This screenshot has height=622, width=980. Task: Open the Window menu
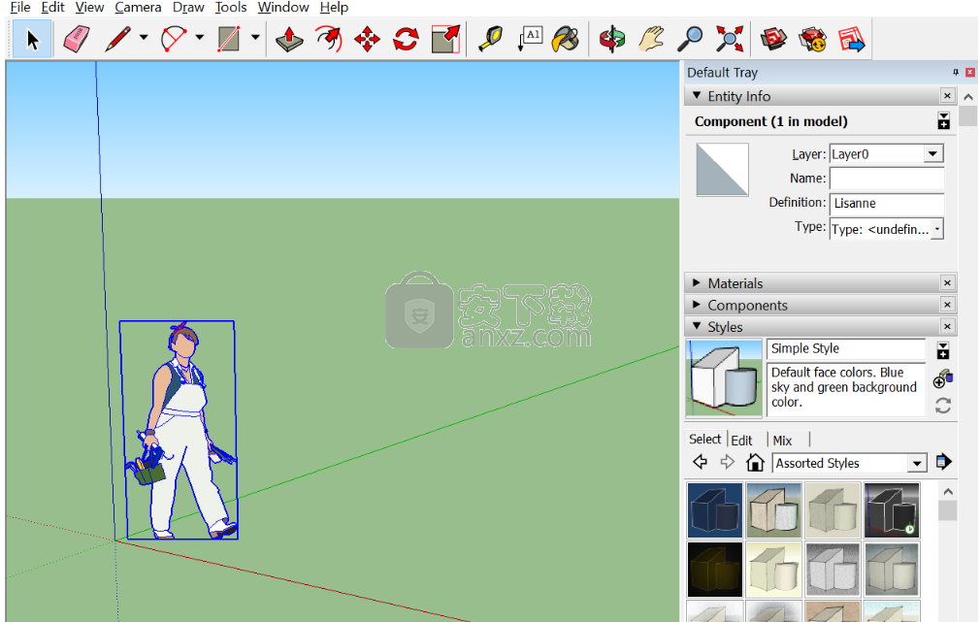click(x=283, y=8)
